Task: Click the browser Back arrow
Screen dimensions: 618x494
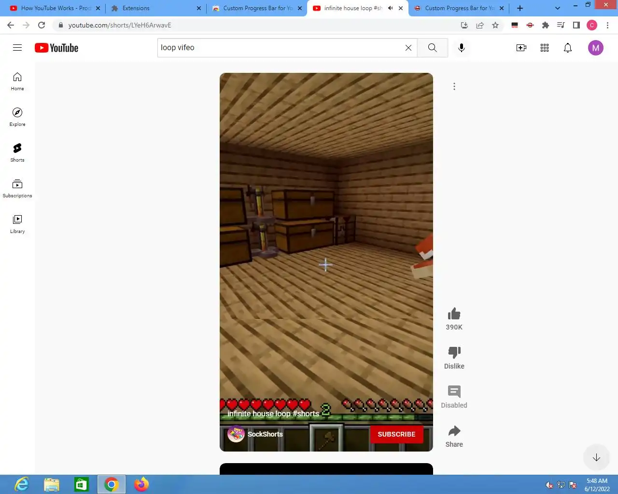Action: (x=11, y=25)
